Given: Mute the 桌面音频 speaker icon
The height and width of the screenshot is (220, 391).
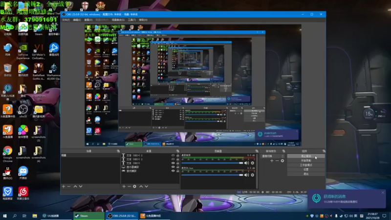Looking at the screenshot, I should (x=246, y=163).
